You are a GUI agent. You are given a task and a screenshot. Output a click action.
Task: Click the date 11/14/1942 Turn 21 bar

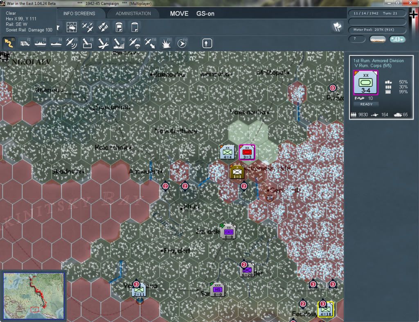tap(377, 13)
